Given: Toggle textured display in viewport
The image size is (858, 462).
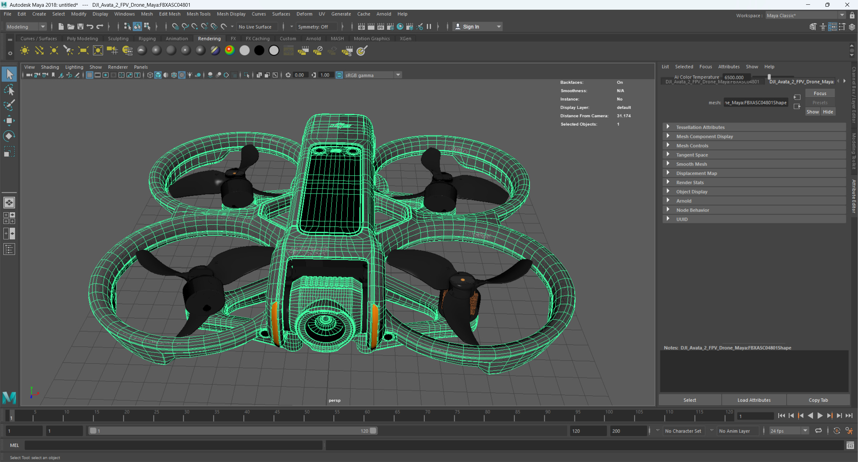Looking at the screenshot, I should click(x=182, y=75).
